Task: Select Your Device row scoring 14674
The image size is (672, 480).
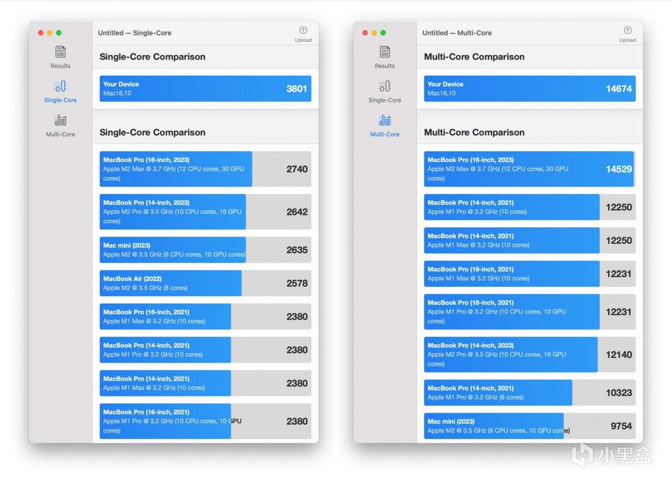Action: 530,89
